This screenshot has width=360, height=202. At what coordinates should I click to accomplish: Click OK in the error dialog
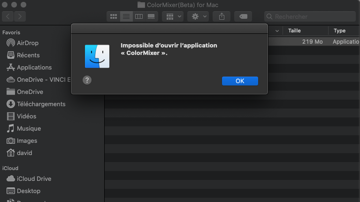tap(240, 81)
